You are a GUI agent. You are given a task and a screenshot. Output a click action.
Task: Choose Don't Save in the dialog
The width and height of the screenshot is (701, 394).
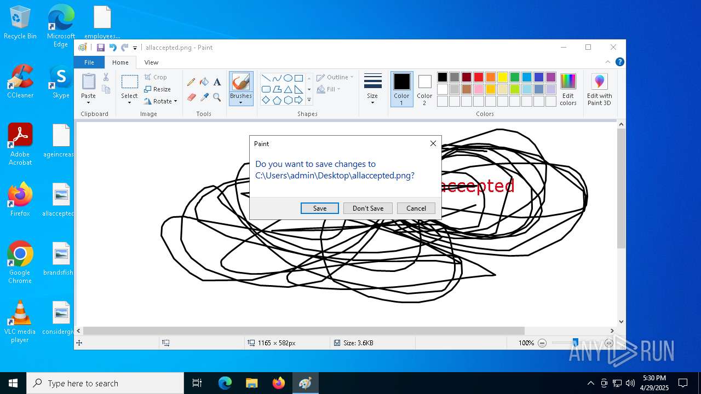(368, 208)
